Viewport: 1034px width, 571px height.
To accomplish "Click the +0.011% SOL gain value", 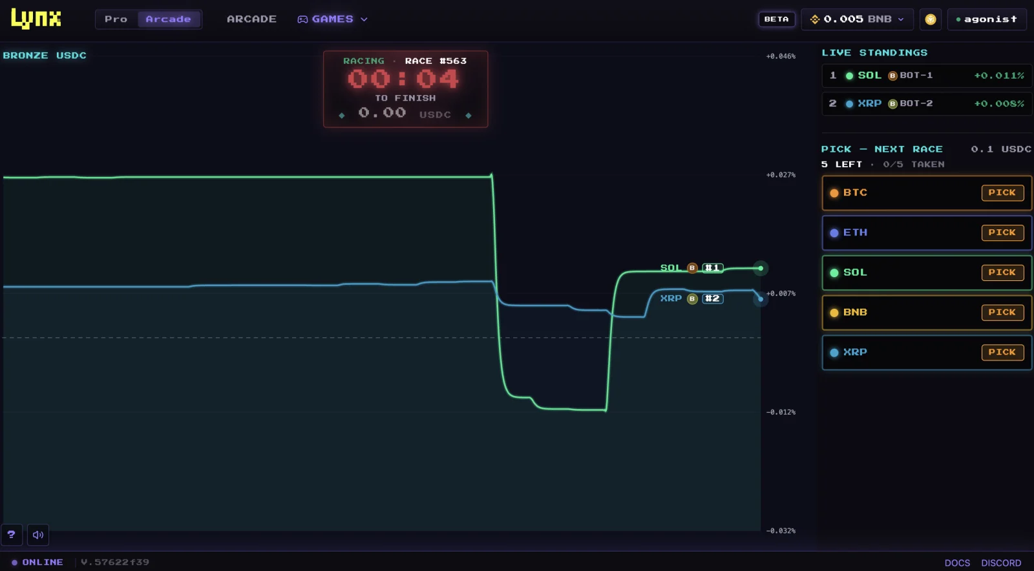I will (x=999, y=76).
